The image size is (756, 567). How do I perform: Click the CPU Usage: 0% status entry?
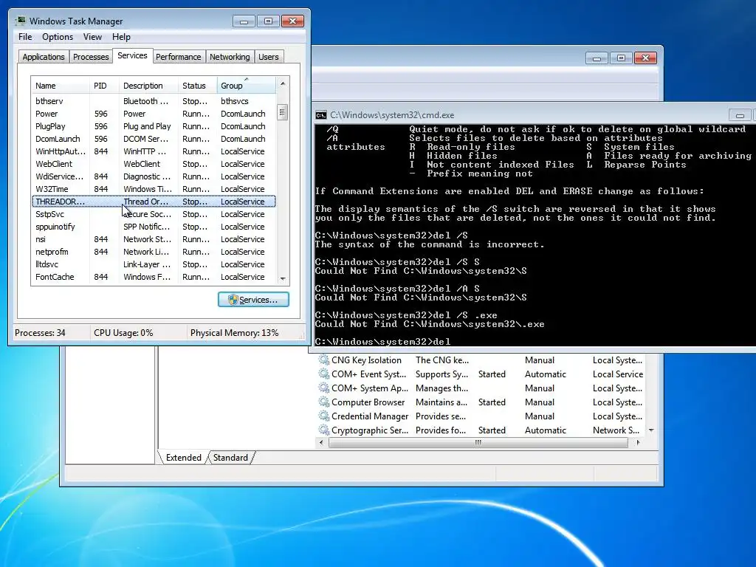coord(123,333)
